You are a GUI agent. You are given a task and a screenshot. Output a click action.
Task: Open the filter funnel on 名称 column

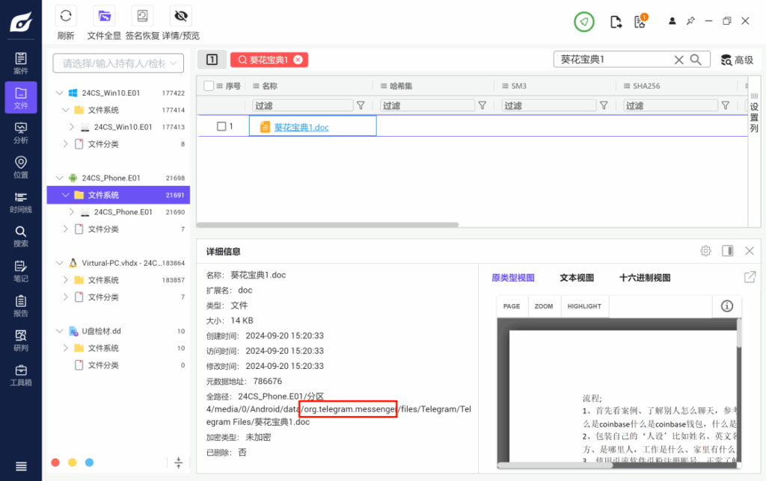pyautogui.click(x=361, y=105)
